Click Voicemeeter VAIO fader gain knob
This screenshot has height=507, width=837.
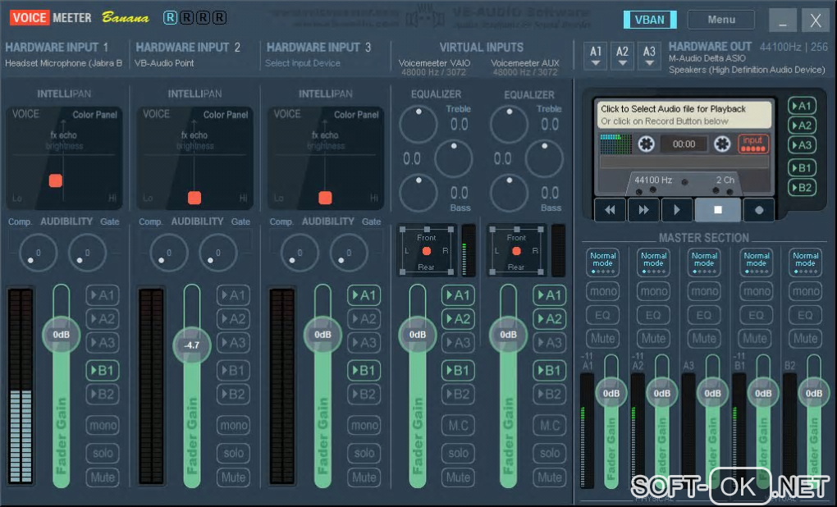[x=418, y=335]
